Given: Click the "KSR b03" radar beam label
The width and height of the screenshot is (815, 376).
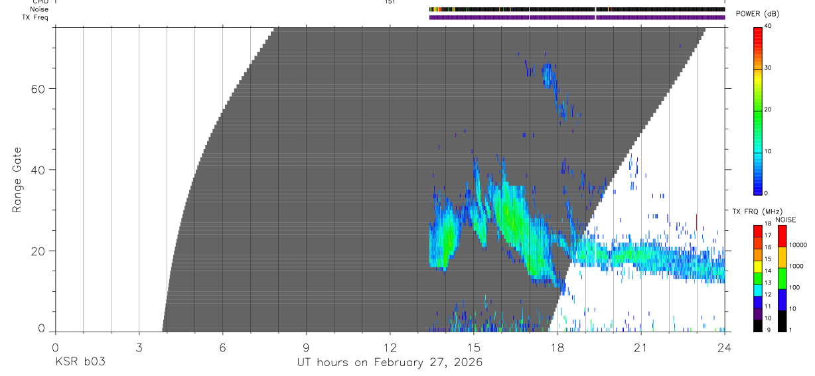Looking at the screenshot, I should (x=80, y=363).
